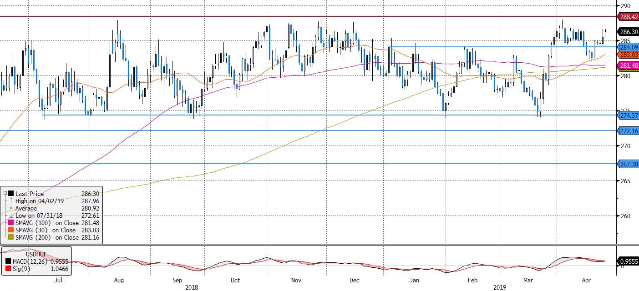Select the black 286.30 last price tag

[628, 32]
